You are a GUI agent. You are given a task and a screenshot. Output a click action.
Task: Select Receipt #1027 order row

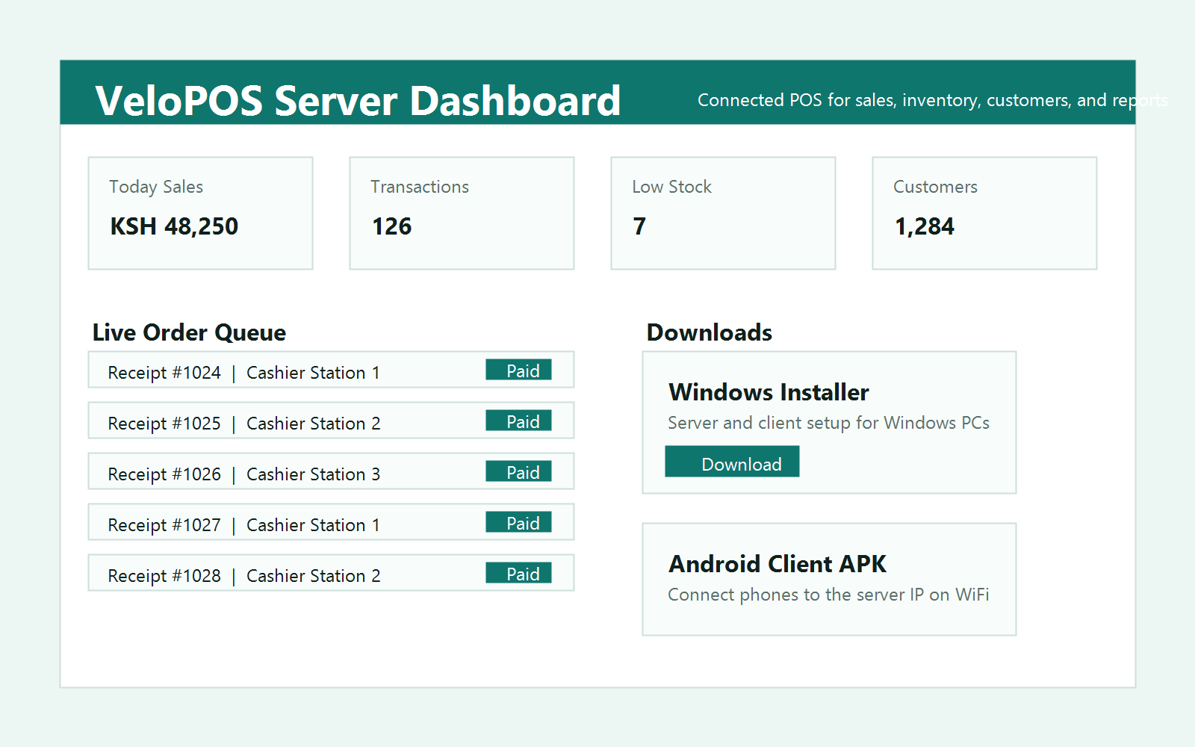pos(331,522)
